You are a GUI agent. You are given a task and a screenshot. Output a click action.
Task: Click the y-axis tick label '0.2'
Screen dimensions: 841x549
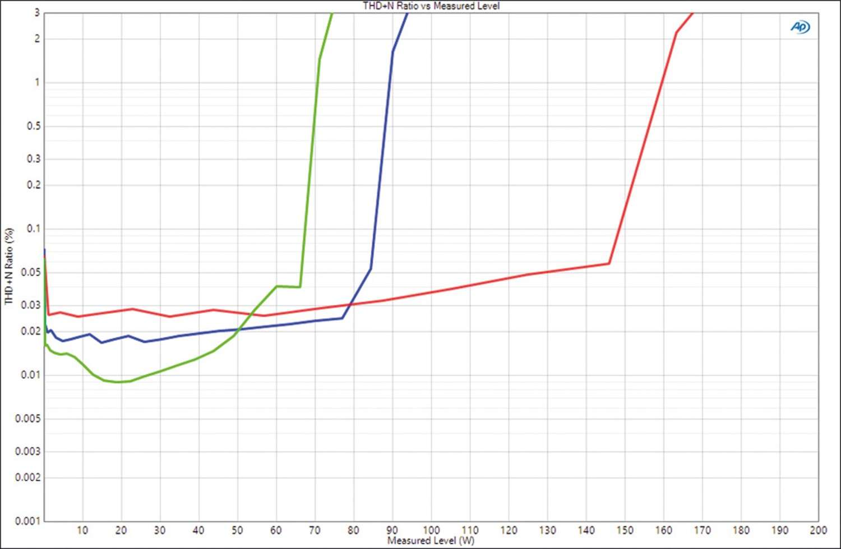(x=34, y=185)
